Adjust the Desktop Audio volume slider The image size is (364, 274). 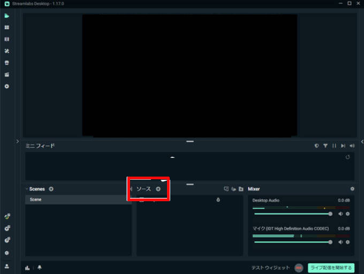[293, 214]
